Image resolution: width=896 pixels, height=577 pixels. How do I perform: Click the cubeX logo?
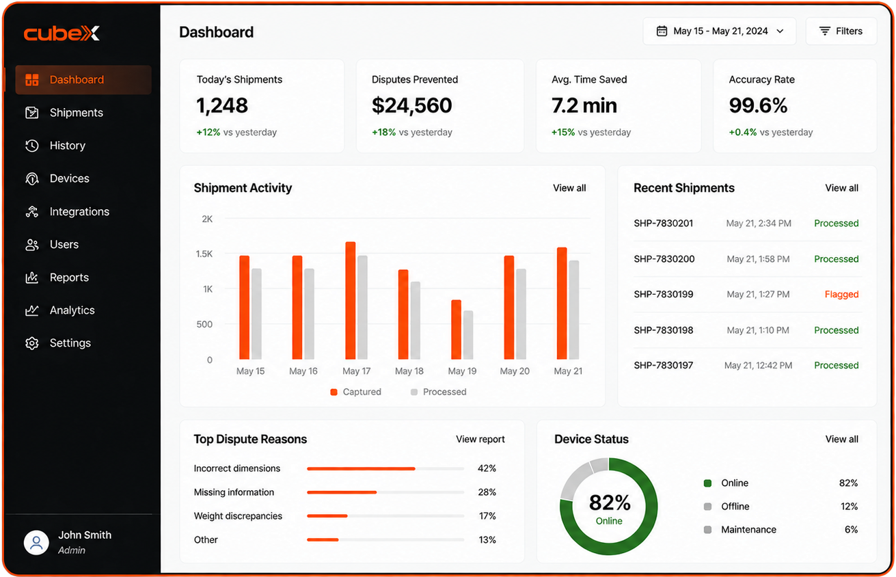pyautogui.click(x=62, y=33)
